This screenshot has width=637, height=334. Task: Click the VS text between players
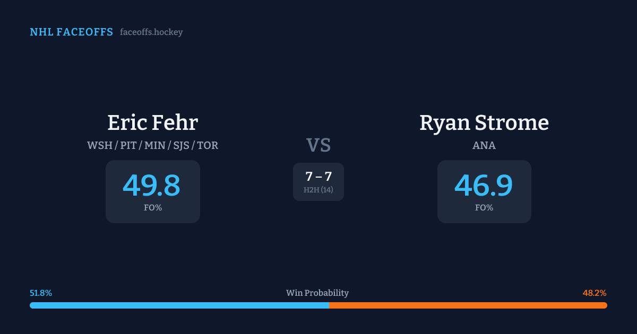point(318,145)
